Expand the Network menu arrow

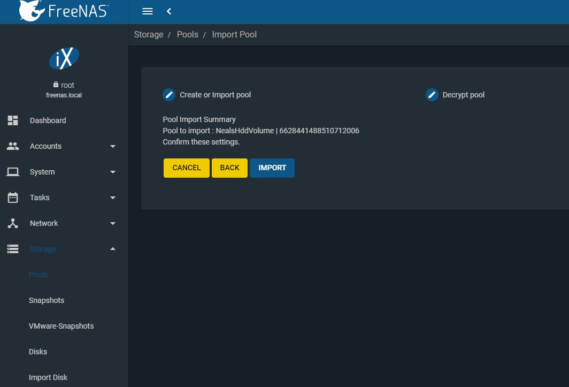(x=112, y=224)
